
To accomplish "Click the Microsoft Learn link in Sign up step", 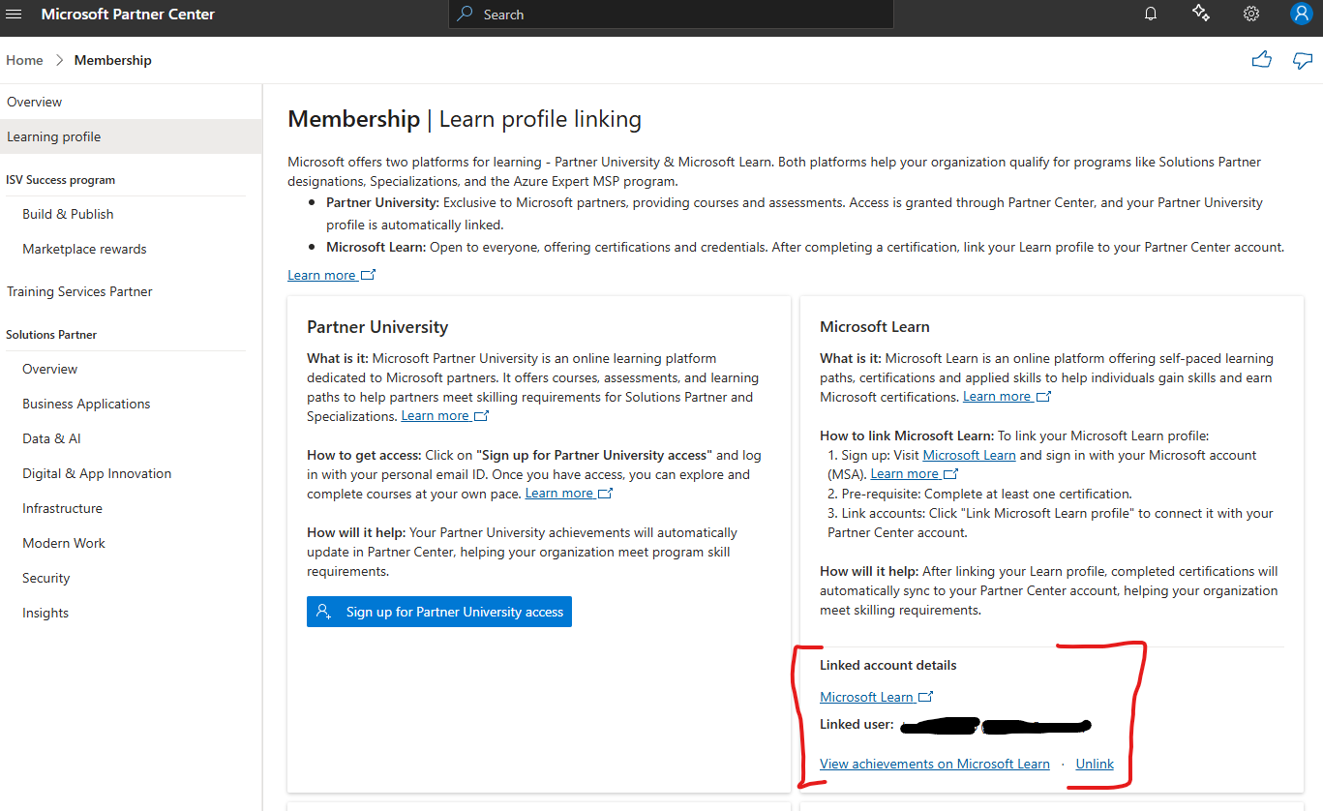I will [x=969, y=455].
